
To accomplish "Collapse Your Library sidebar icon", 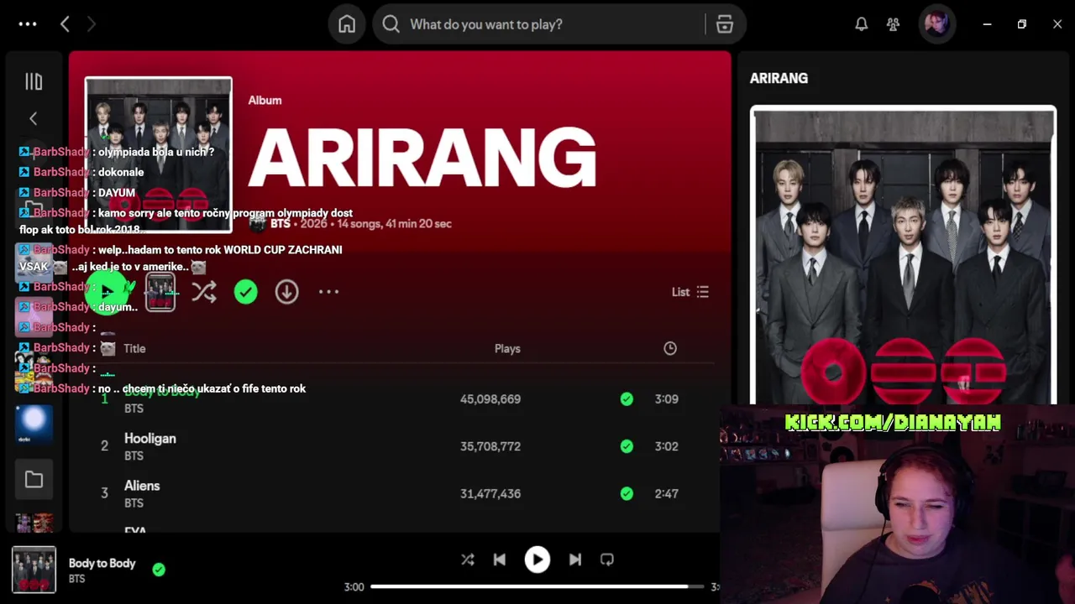I will pyautogui.click(x=34, y=81).
